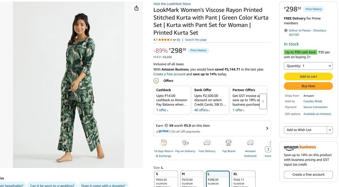Select size XL option

(x=244, y=179)
